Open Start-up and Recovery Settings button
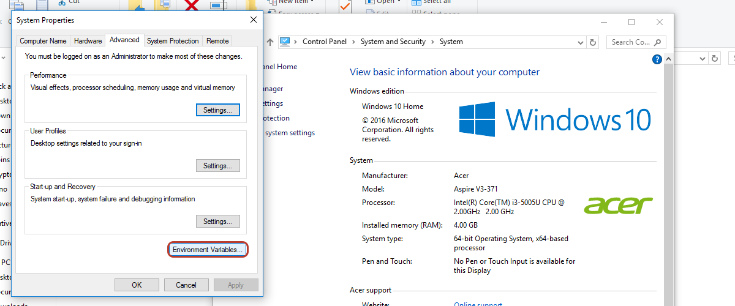 point(217,222)
